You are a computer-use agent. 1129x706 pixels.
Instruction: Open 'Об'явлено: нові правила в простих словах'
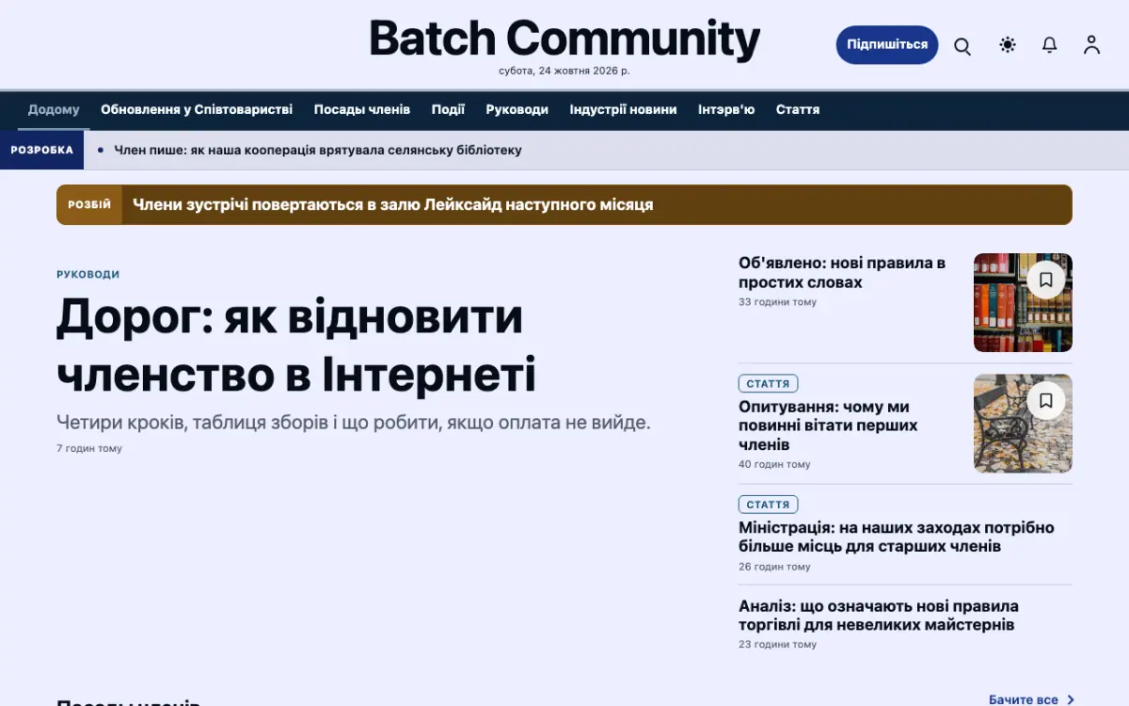(842, 272)
